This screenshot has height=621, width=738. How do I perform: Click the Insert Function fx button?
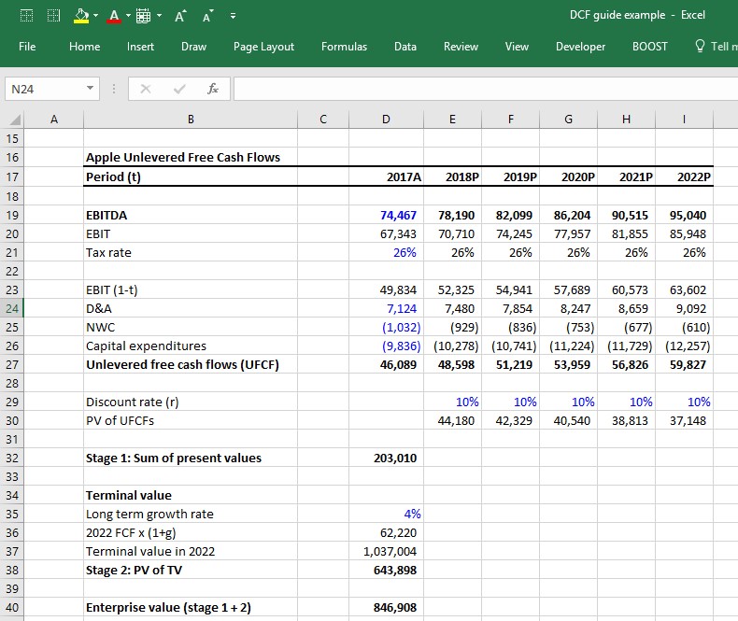(x=213, y=89)
